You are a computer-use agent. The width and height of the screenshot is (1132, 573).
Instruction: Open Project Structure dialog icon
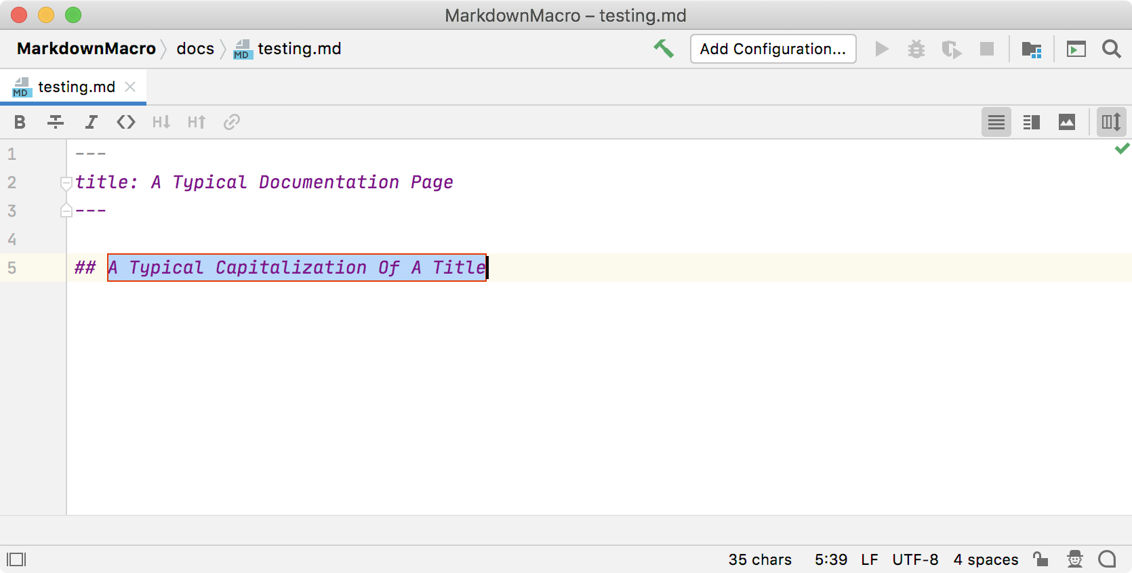(x=1031, y=49)
